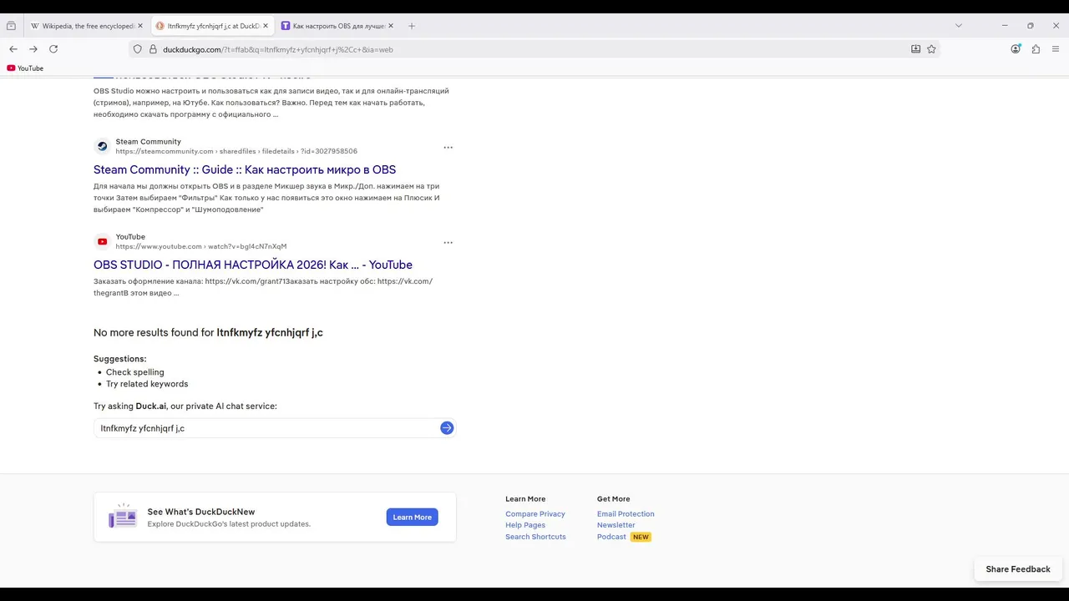
Task: Open the tracking protection shield icon
Action: point(138,49)
